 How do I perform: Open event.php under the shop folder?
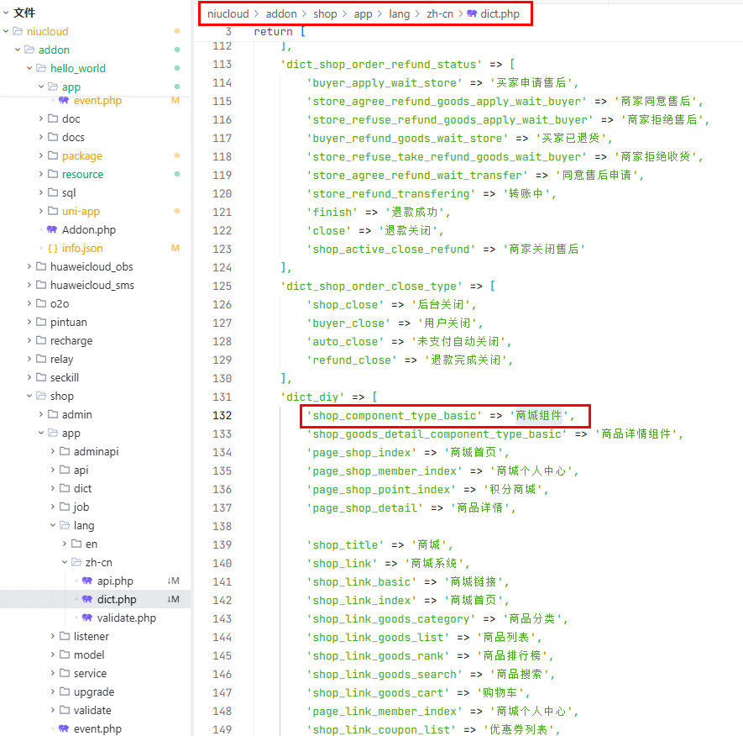click(x=97, y=728)
